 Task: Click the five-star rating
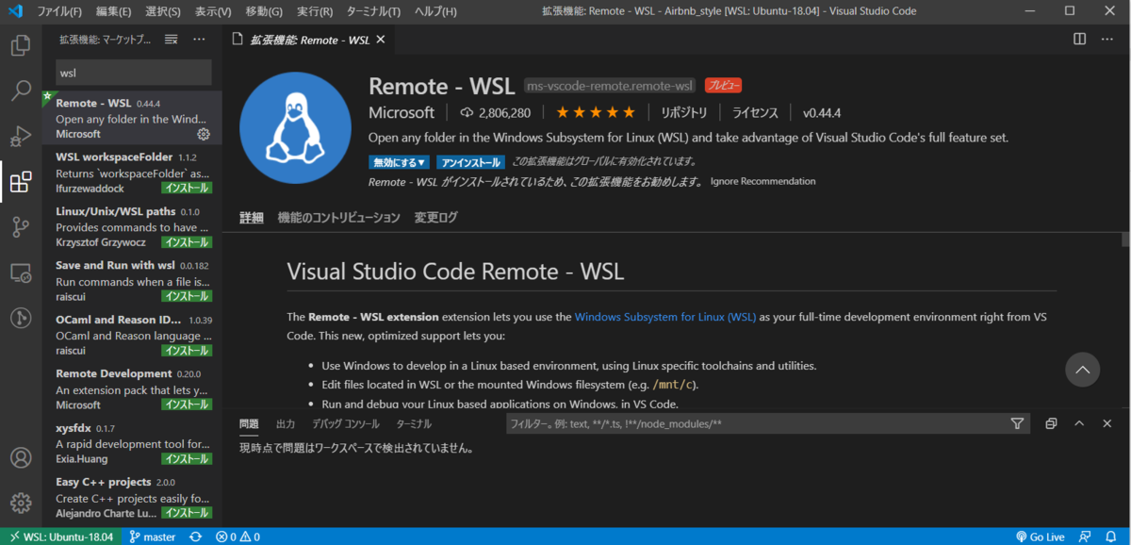click(x=595, y=112)
